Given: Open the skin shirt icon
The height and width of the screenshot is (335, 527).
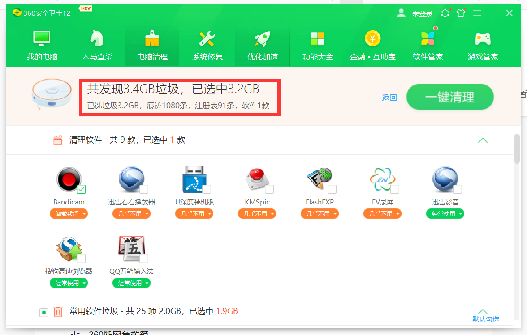Looking at the screenshot, I should click(461, 13).
